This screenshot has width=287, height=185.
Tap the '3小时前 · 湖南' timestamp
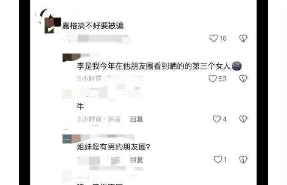pyautogui.click(x=99, y=119)
